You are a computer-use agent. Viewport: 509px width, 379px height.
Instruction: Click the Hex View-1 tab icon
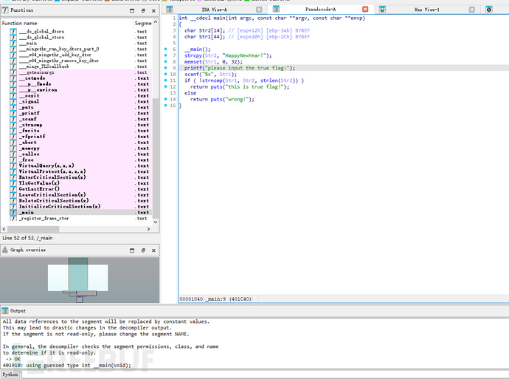pos(382,10)
